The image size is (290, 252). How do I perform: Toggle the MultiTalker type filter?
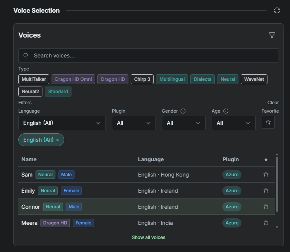pyautogui.click(x=34, y=79)
